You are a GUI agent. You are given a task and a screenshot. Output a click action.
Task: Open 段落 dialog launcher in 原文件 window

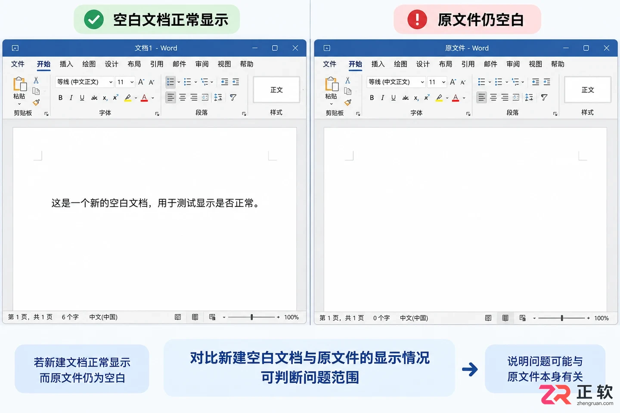coord(555,114)
